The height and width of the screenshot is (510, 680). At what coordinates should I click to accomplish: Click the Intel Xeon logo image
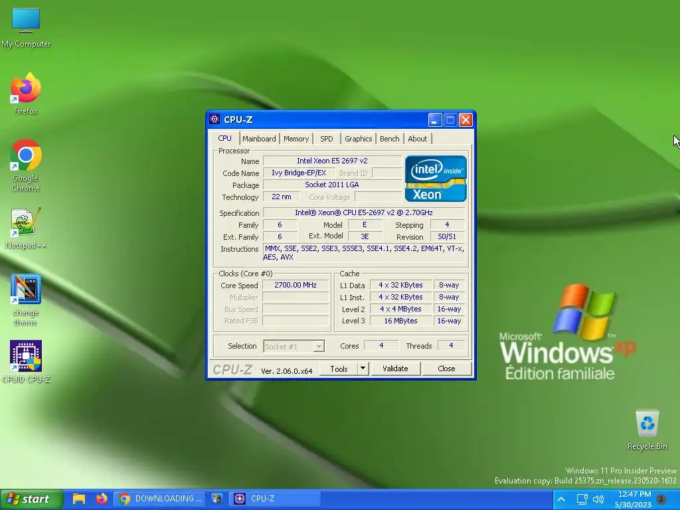click(436, 179)
